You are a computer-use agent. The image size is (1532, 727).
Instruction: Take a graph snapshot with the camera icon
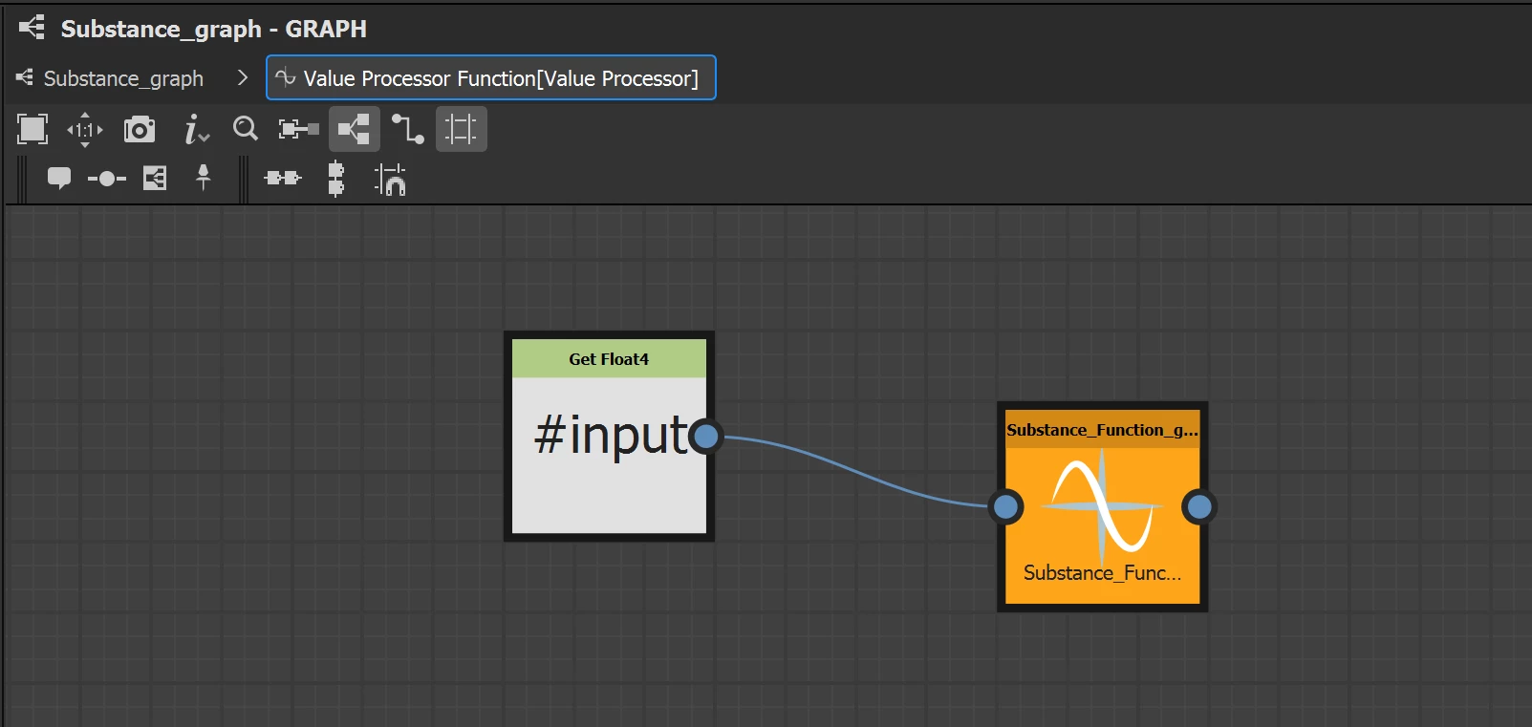[140, 129]
